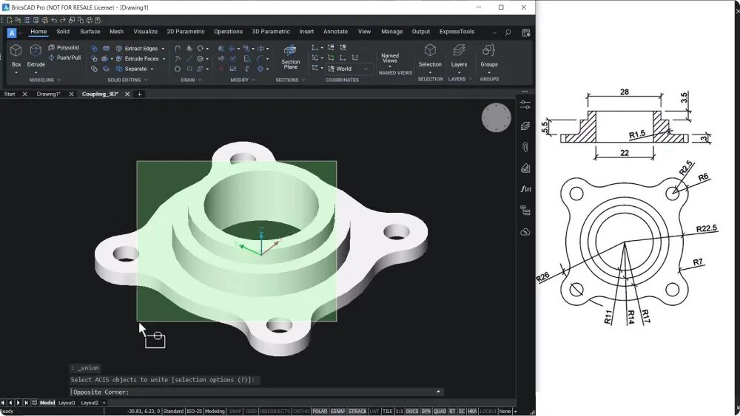Close the Coupling_3D document tab
The width and height of the screenshot is (740, 416).
(127, 95)
